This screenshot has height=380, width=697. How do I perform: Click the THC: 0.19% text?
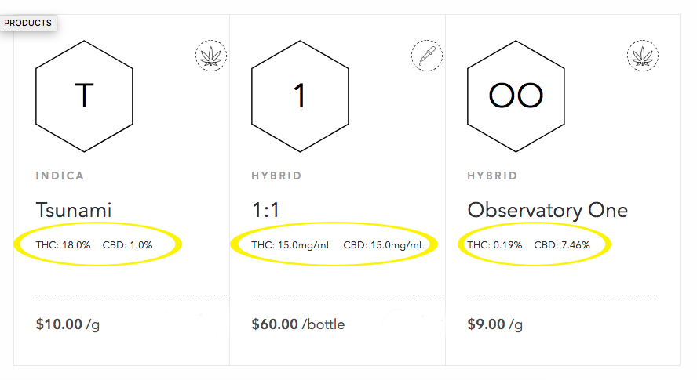(494, 245)
